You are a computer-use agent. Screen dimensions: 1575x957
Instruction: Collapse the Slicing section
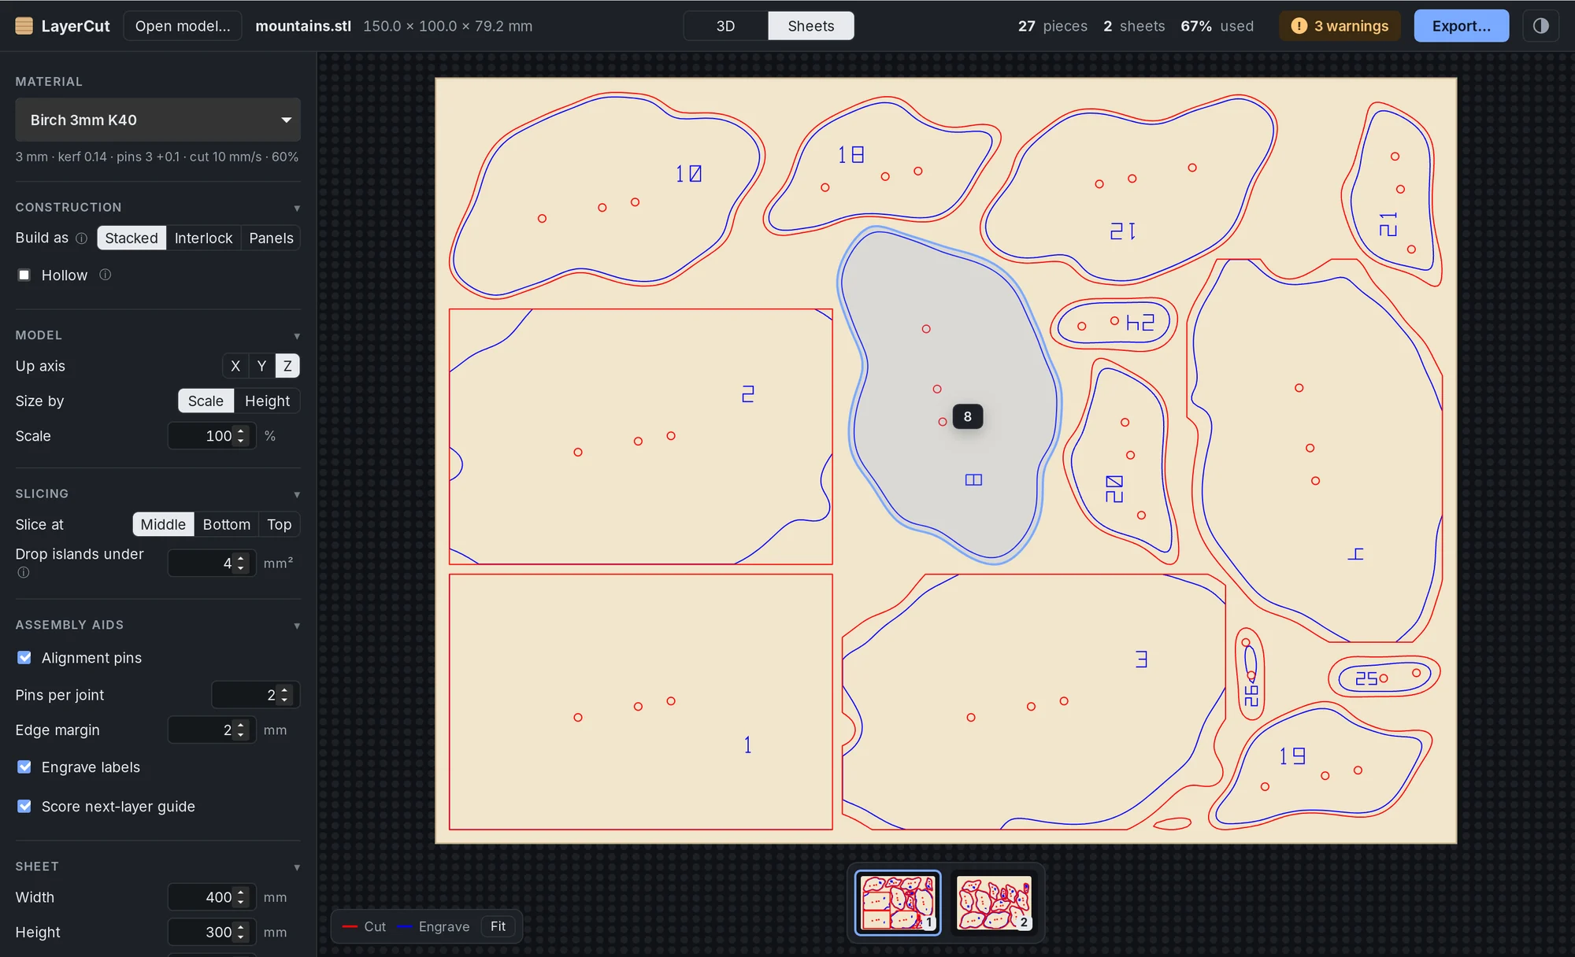point(297,494)
